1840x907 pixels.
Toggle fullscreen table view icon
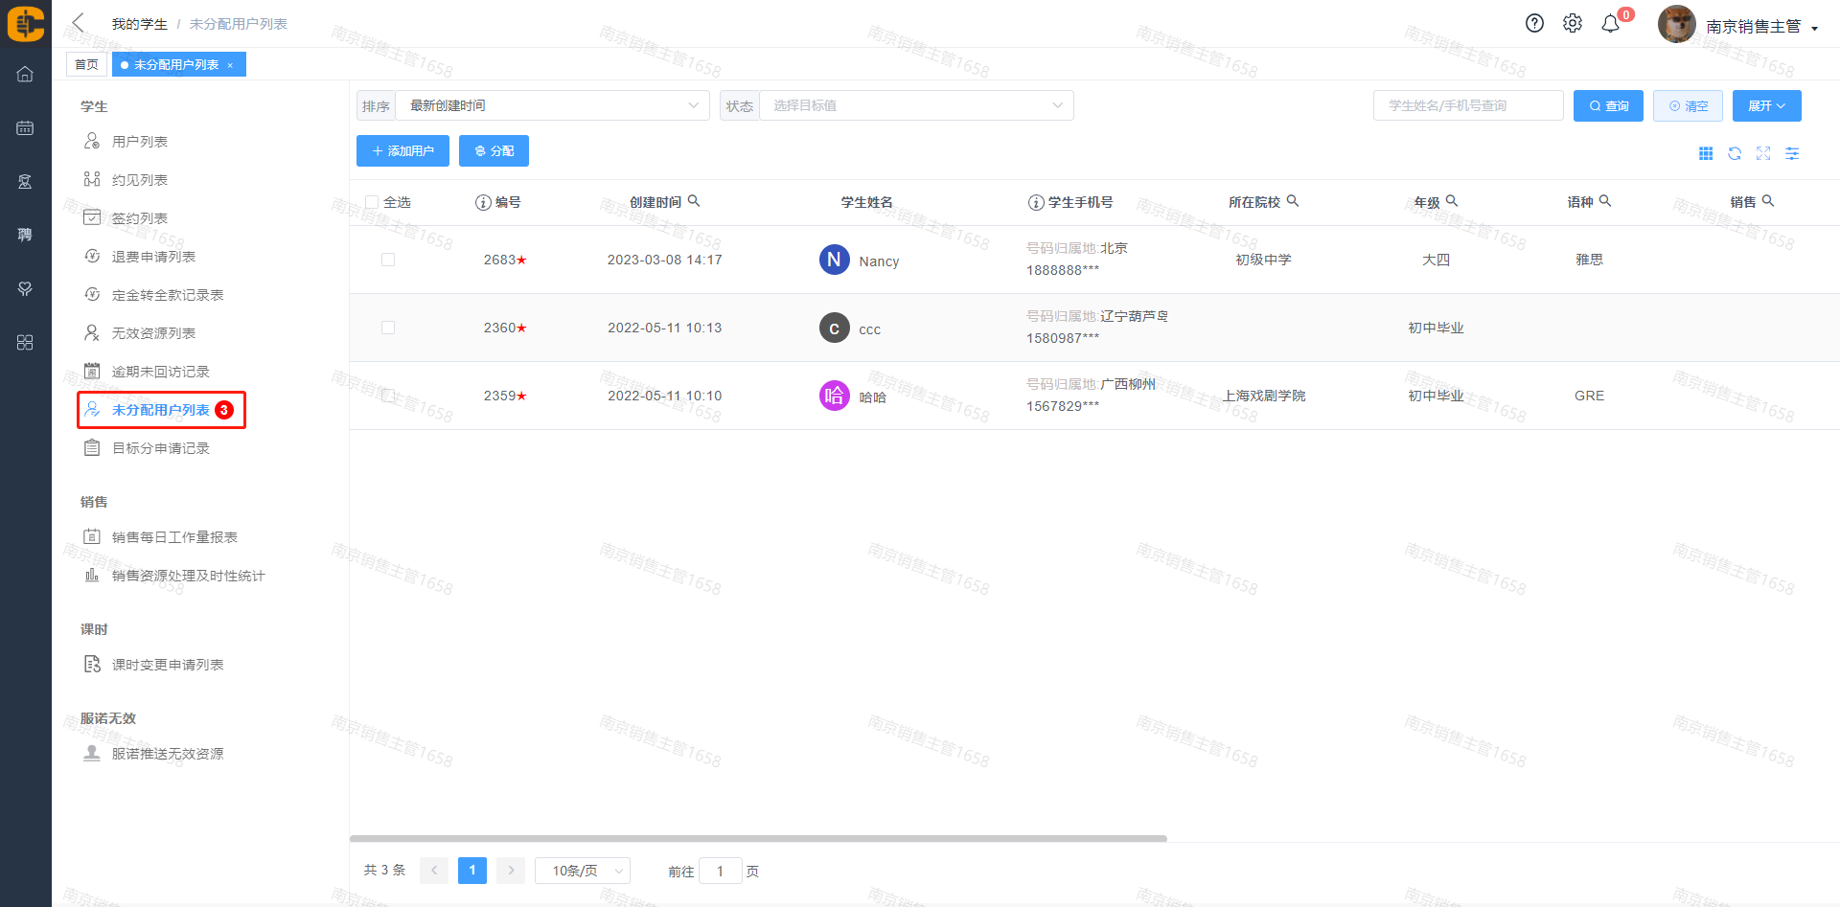[1763, 153]
